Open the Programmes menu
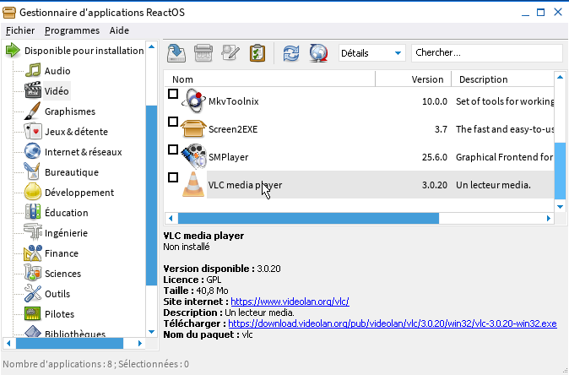 click(x=73, y=30)
